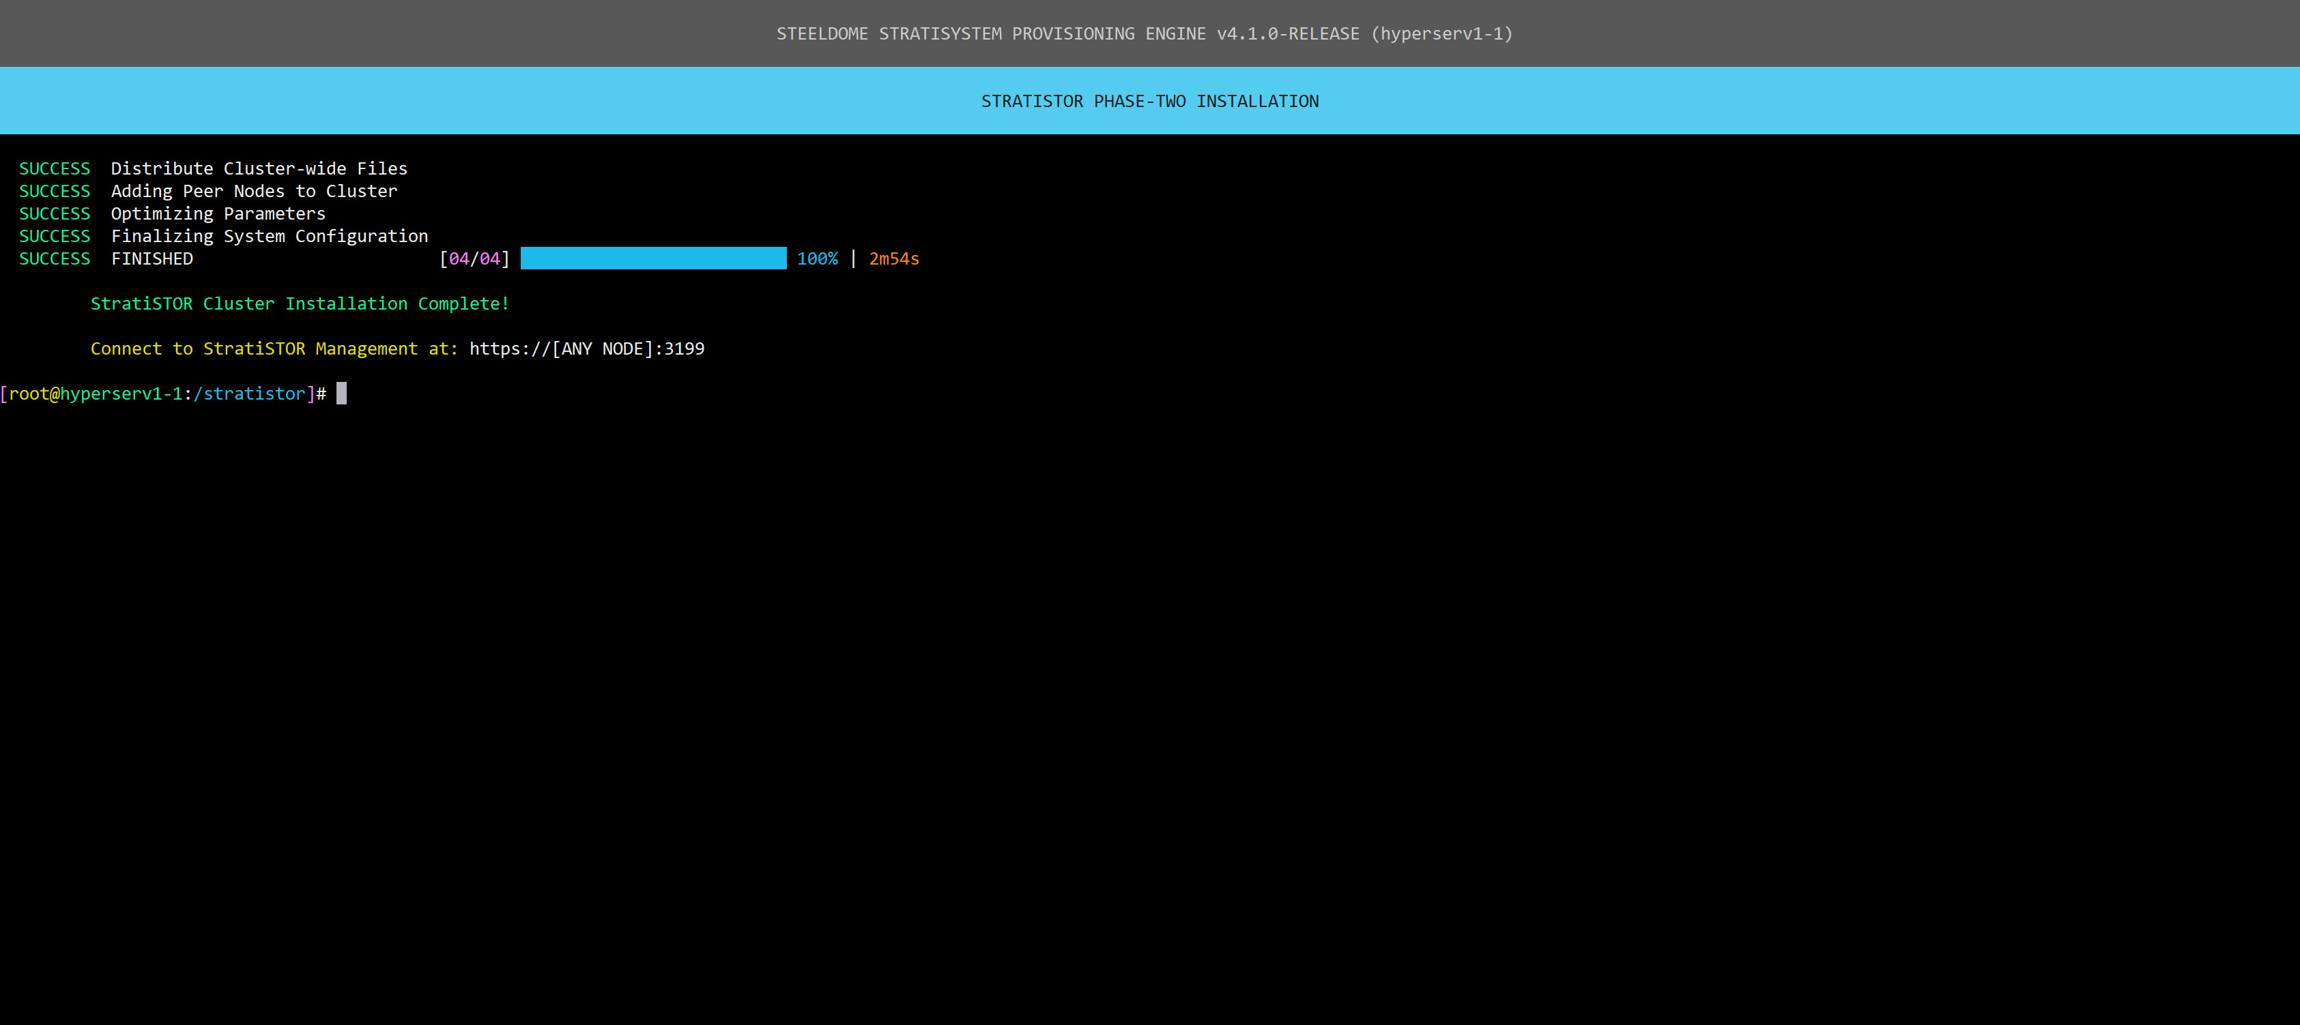Click 'Adding Peer Nodes to Cluster' line
The width and height of the screenshot is (2300, 1025).
point(254,191)
